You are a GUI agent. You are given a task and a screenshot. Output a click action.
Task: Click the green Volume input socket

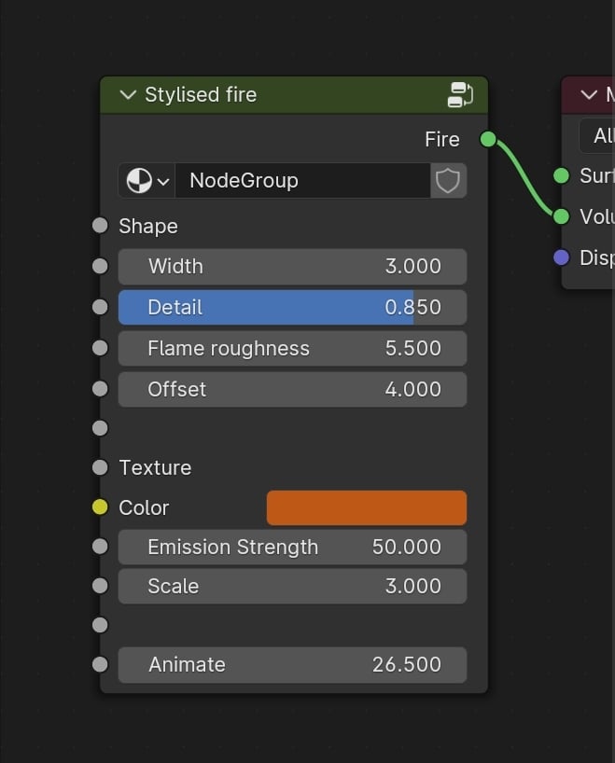561,216
